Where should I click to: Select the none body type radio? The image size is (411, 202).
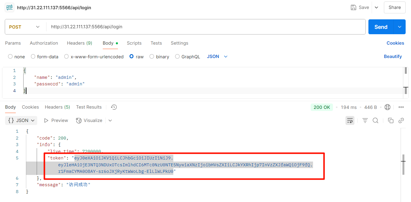pyautogui.click(x=10, y=57)
